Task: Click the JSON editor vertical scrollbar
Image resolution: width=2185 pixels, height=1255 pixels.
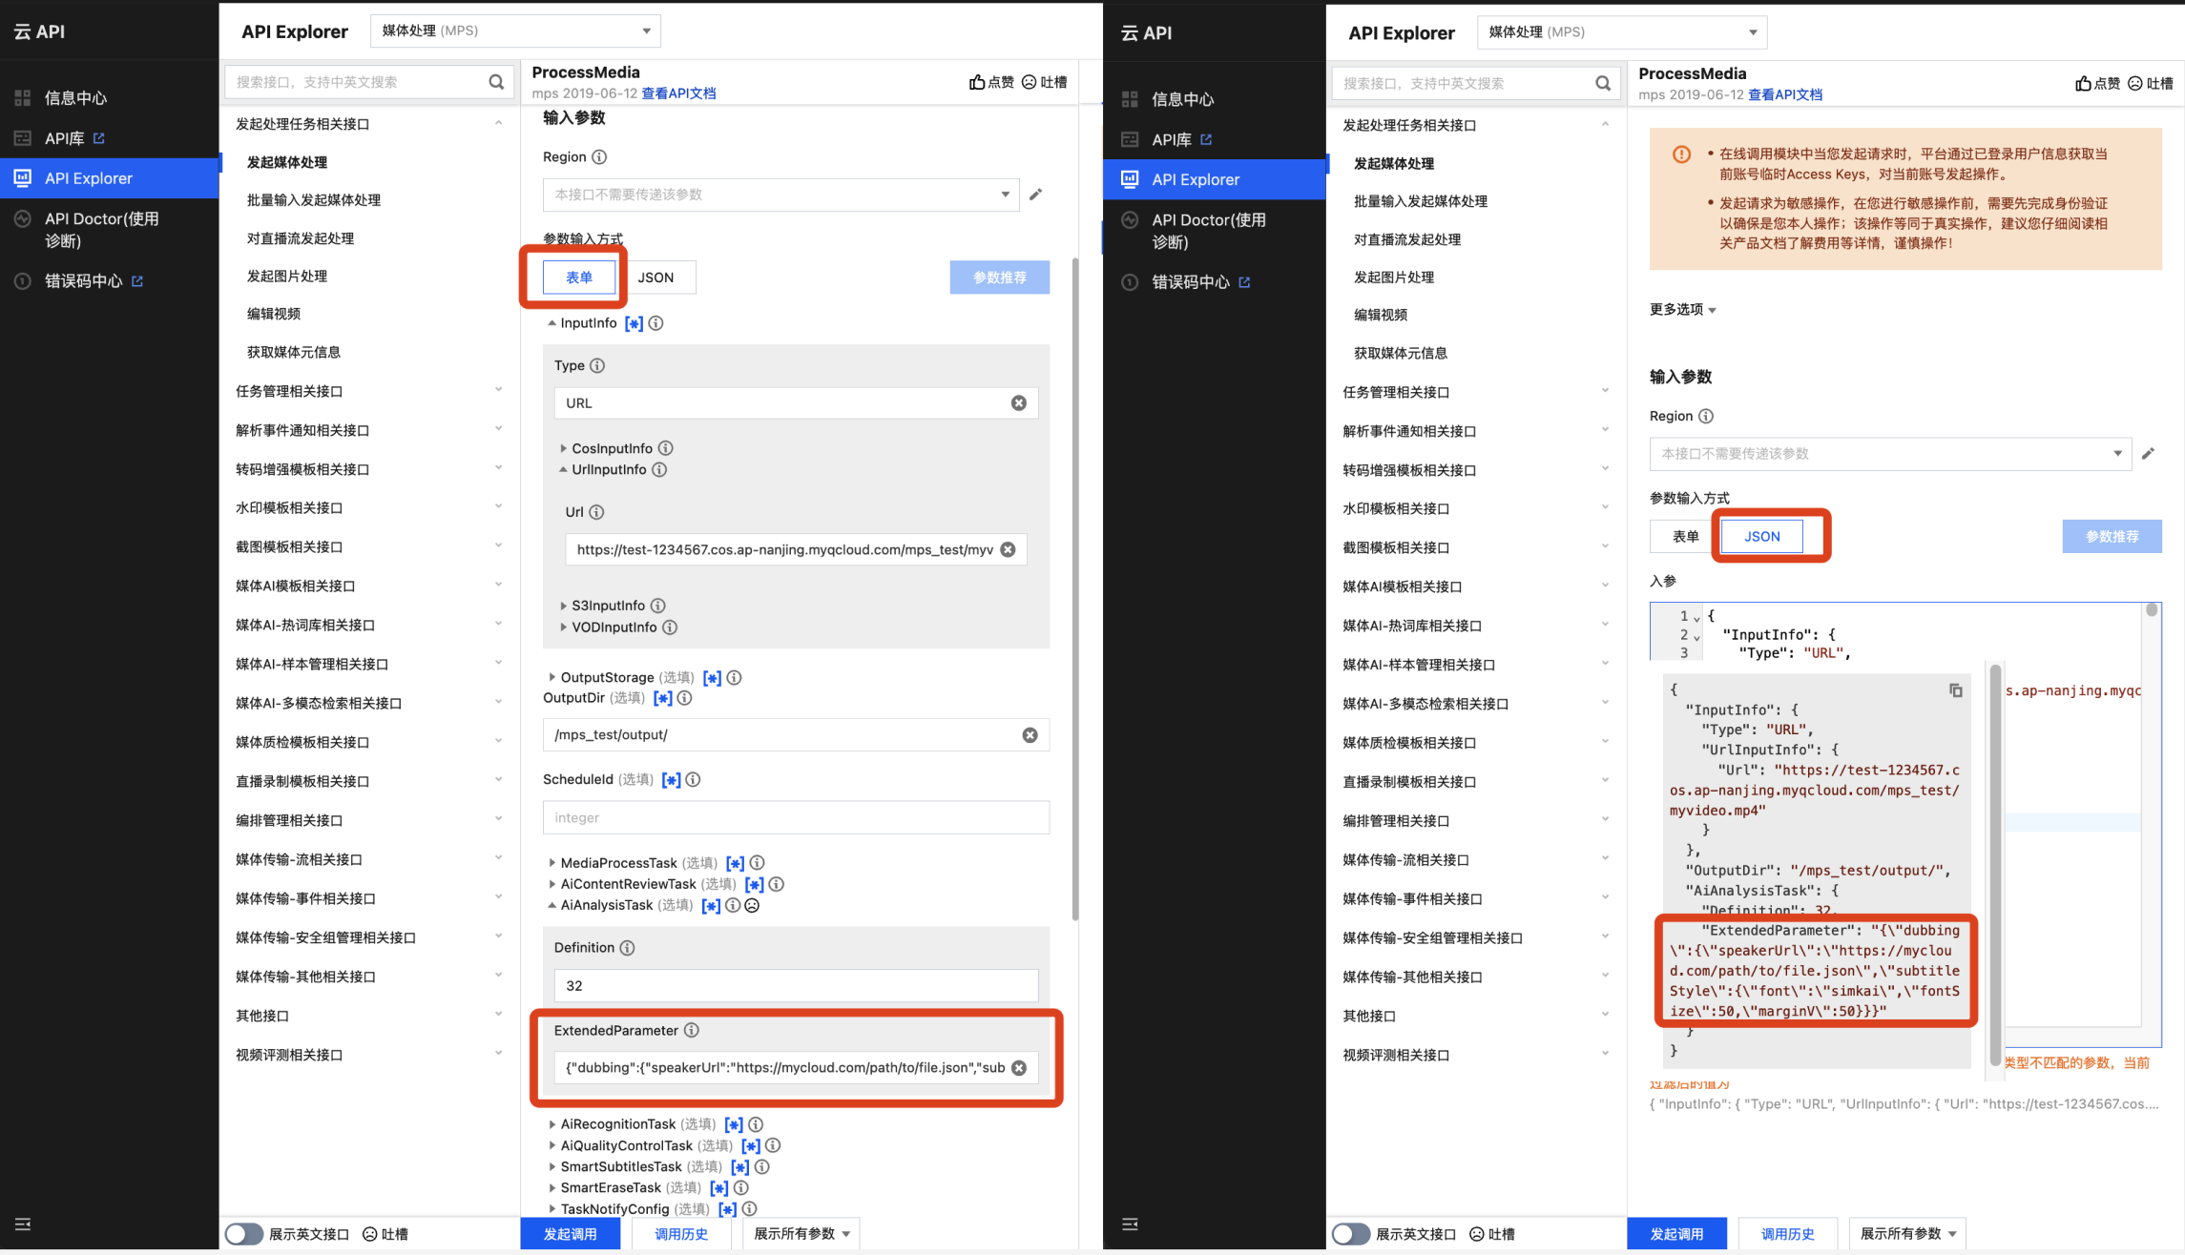Action: [2151, 611]
